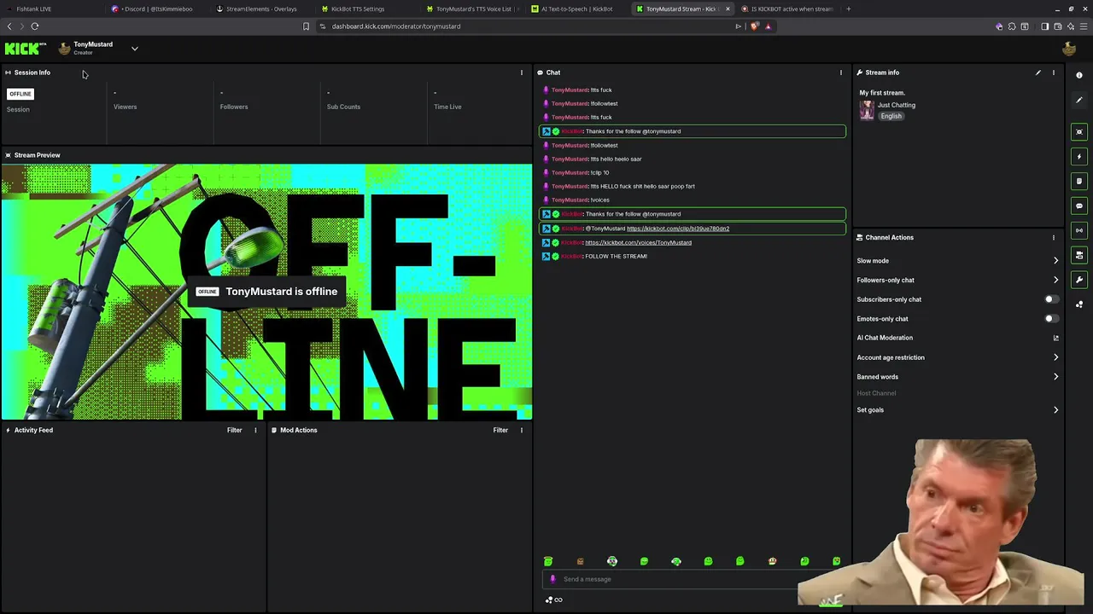Image resolution: width=1093 pixels, height=614 pixels.
Task: Click the chat bubble sidebar icon
Action: pos(1079,206)
